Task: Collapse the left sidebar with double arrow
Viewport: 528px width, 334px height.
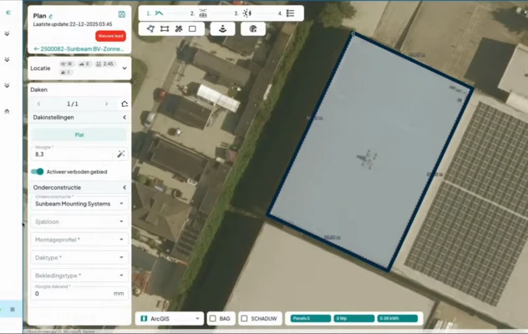Action: [8, 13]
